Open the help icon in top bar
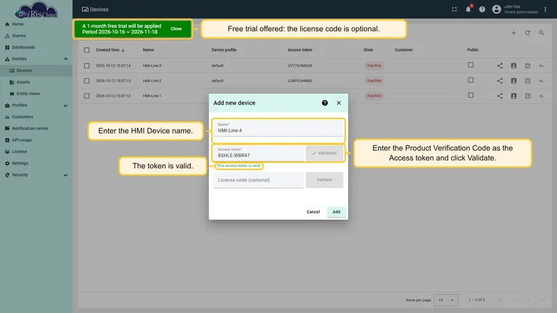Image resolution: width=557 pixels, height=313 pixels. click(482, 10)
